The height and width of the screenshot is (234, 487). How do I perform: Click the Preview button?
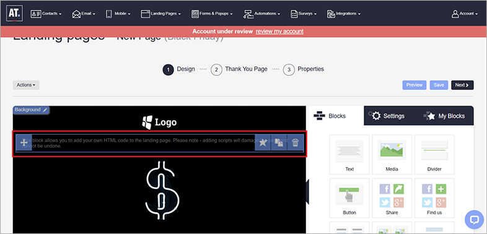(415, 85)
